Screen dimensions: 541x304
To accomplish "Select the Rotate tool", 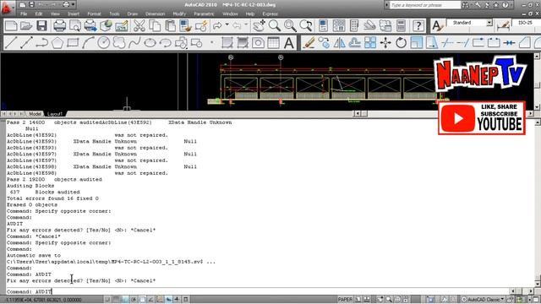I will pos(401,43).
